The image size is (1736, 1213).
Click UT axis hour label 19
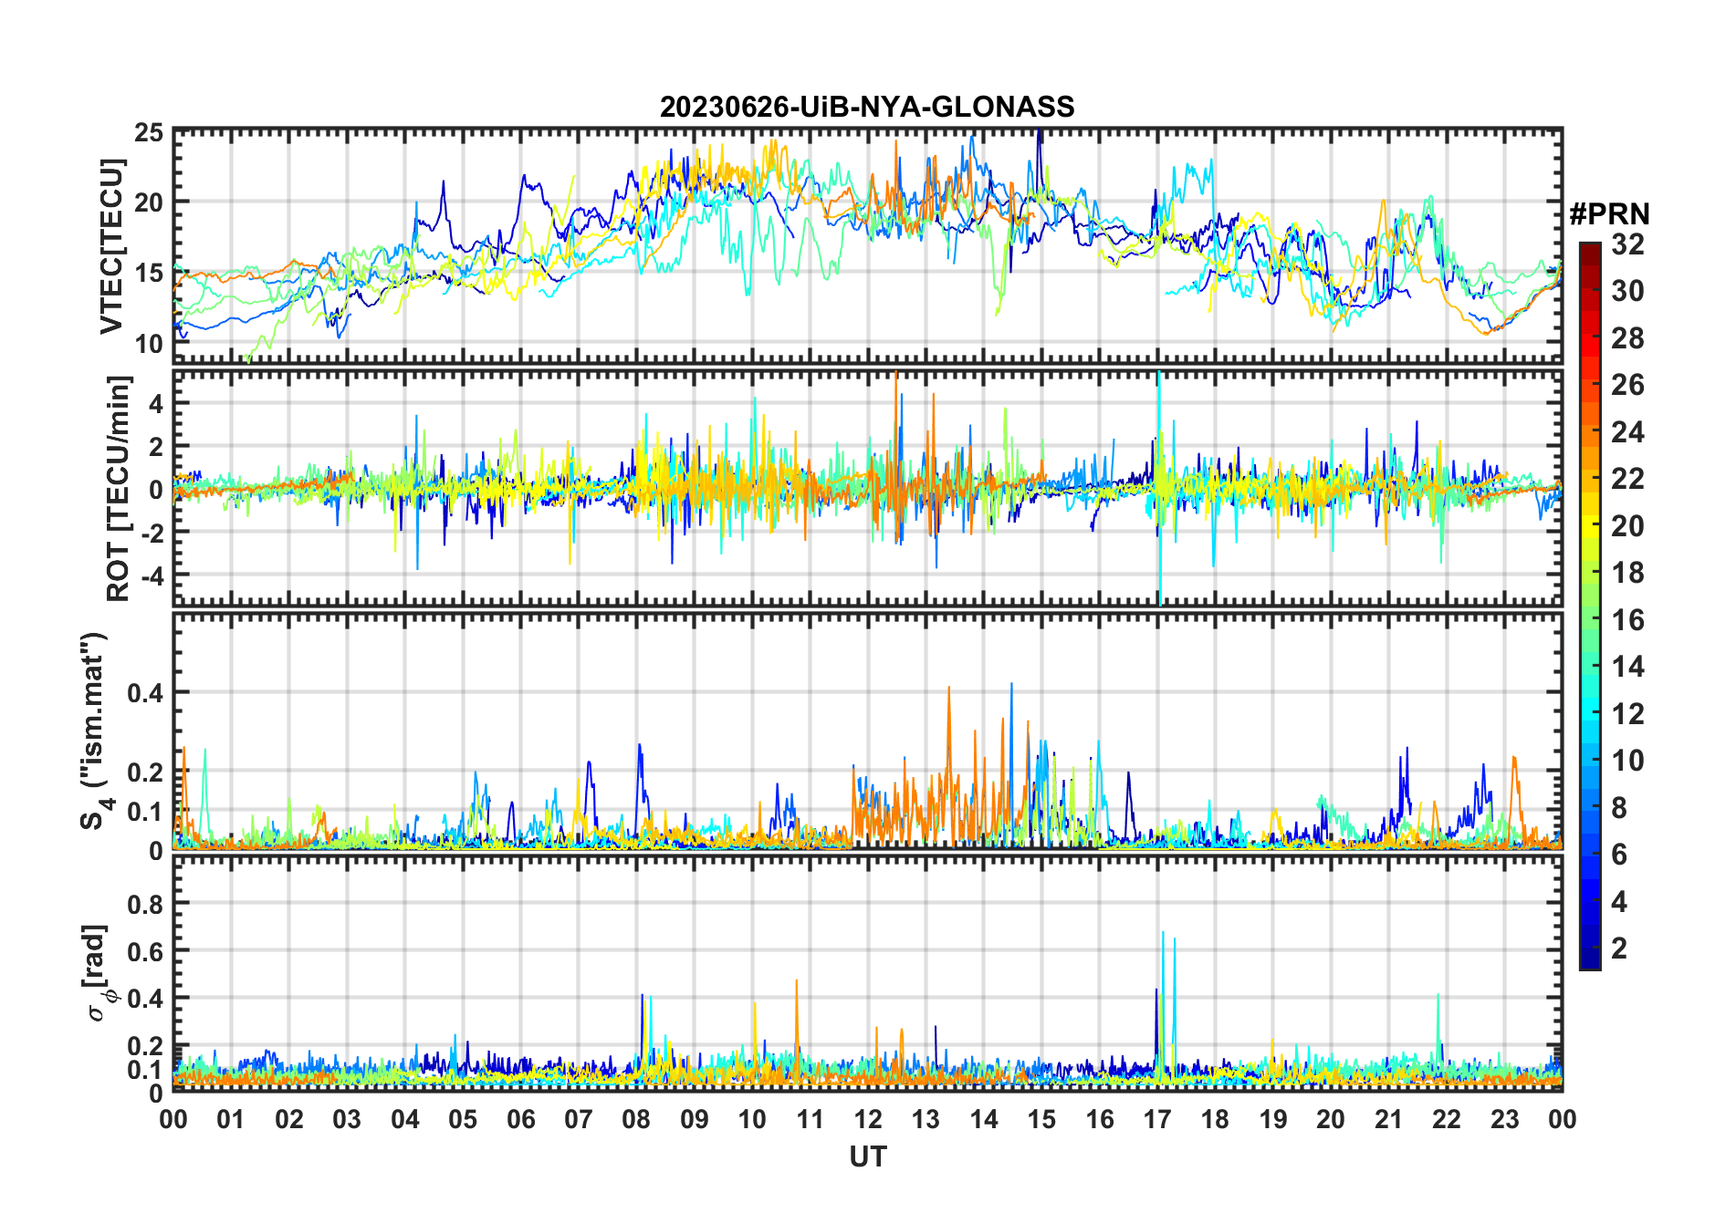pos(1273,1120)
